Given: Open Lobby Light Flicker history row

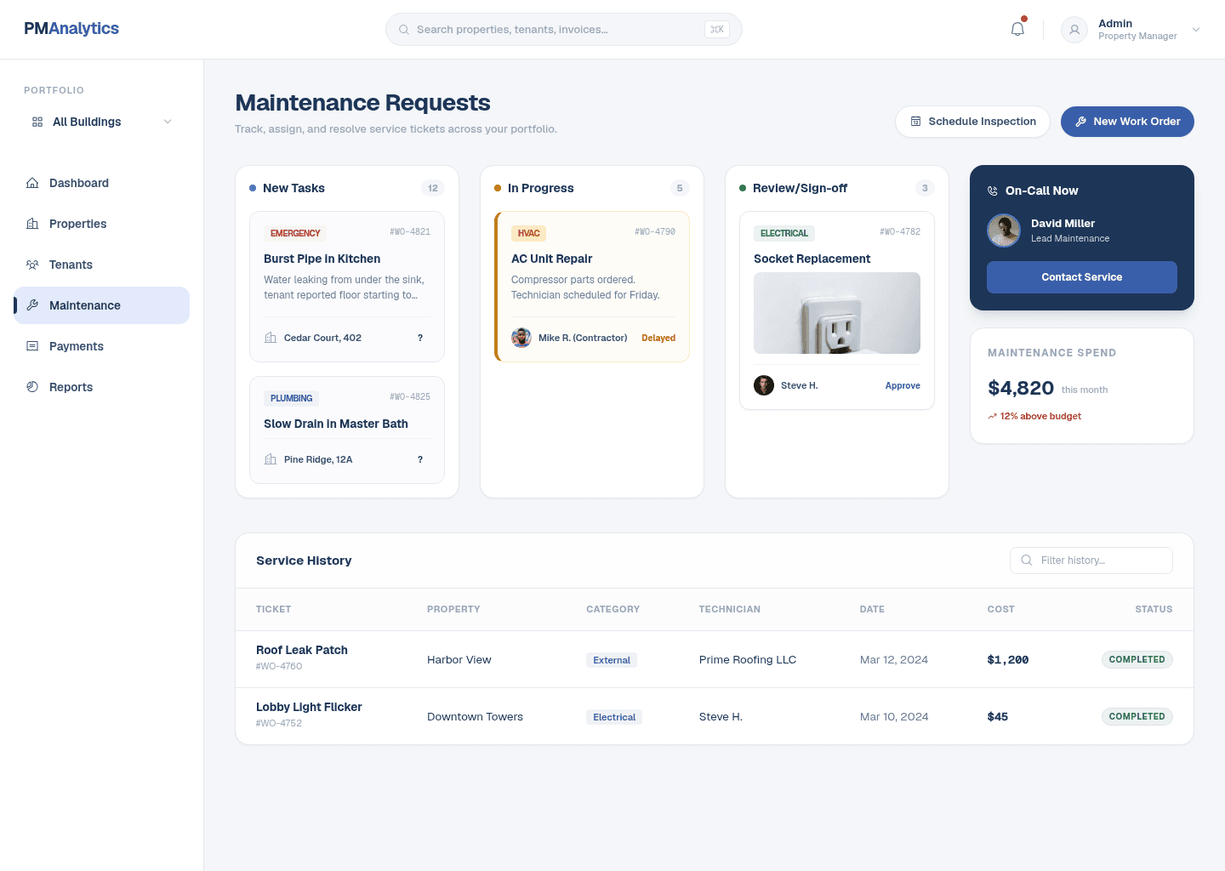Looking at the screenshot, I should coord(715,716).
